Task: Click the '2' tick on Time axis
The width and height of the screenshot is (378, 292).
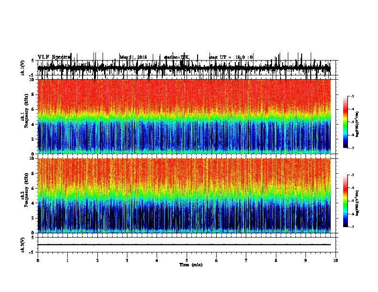Action: coord(97,261)
